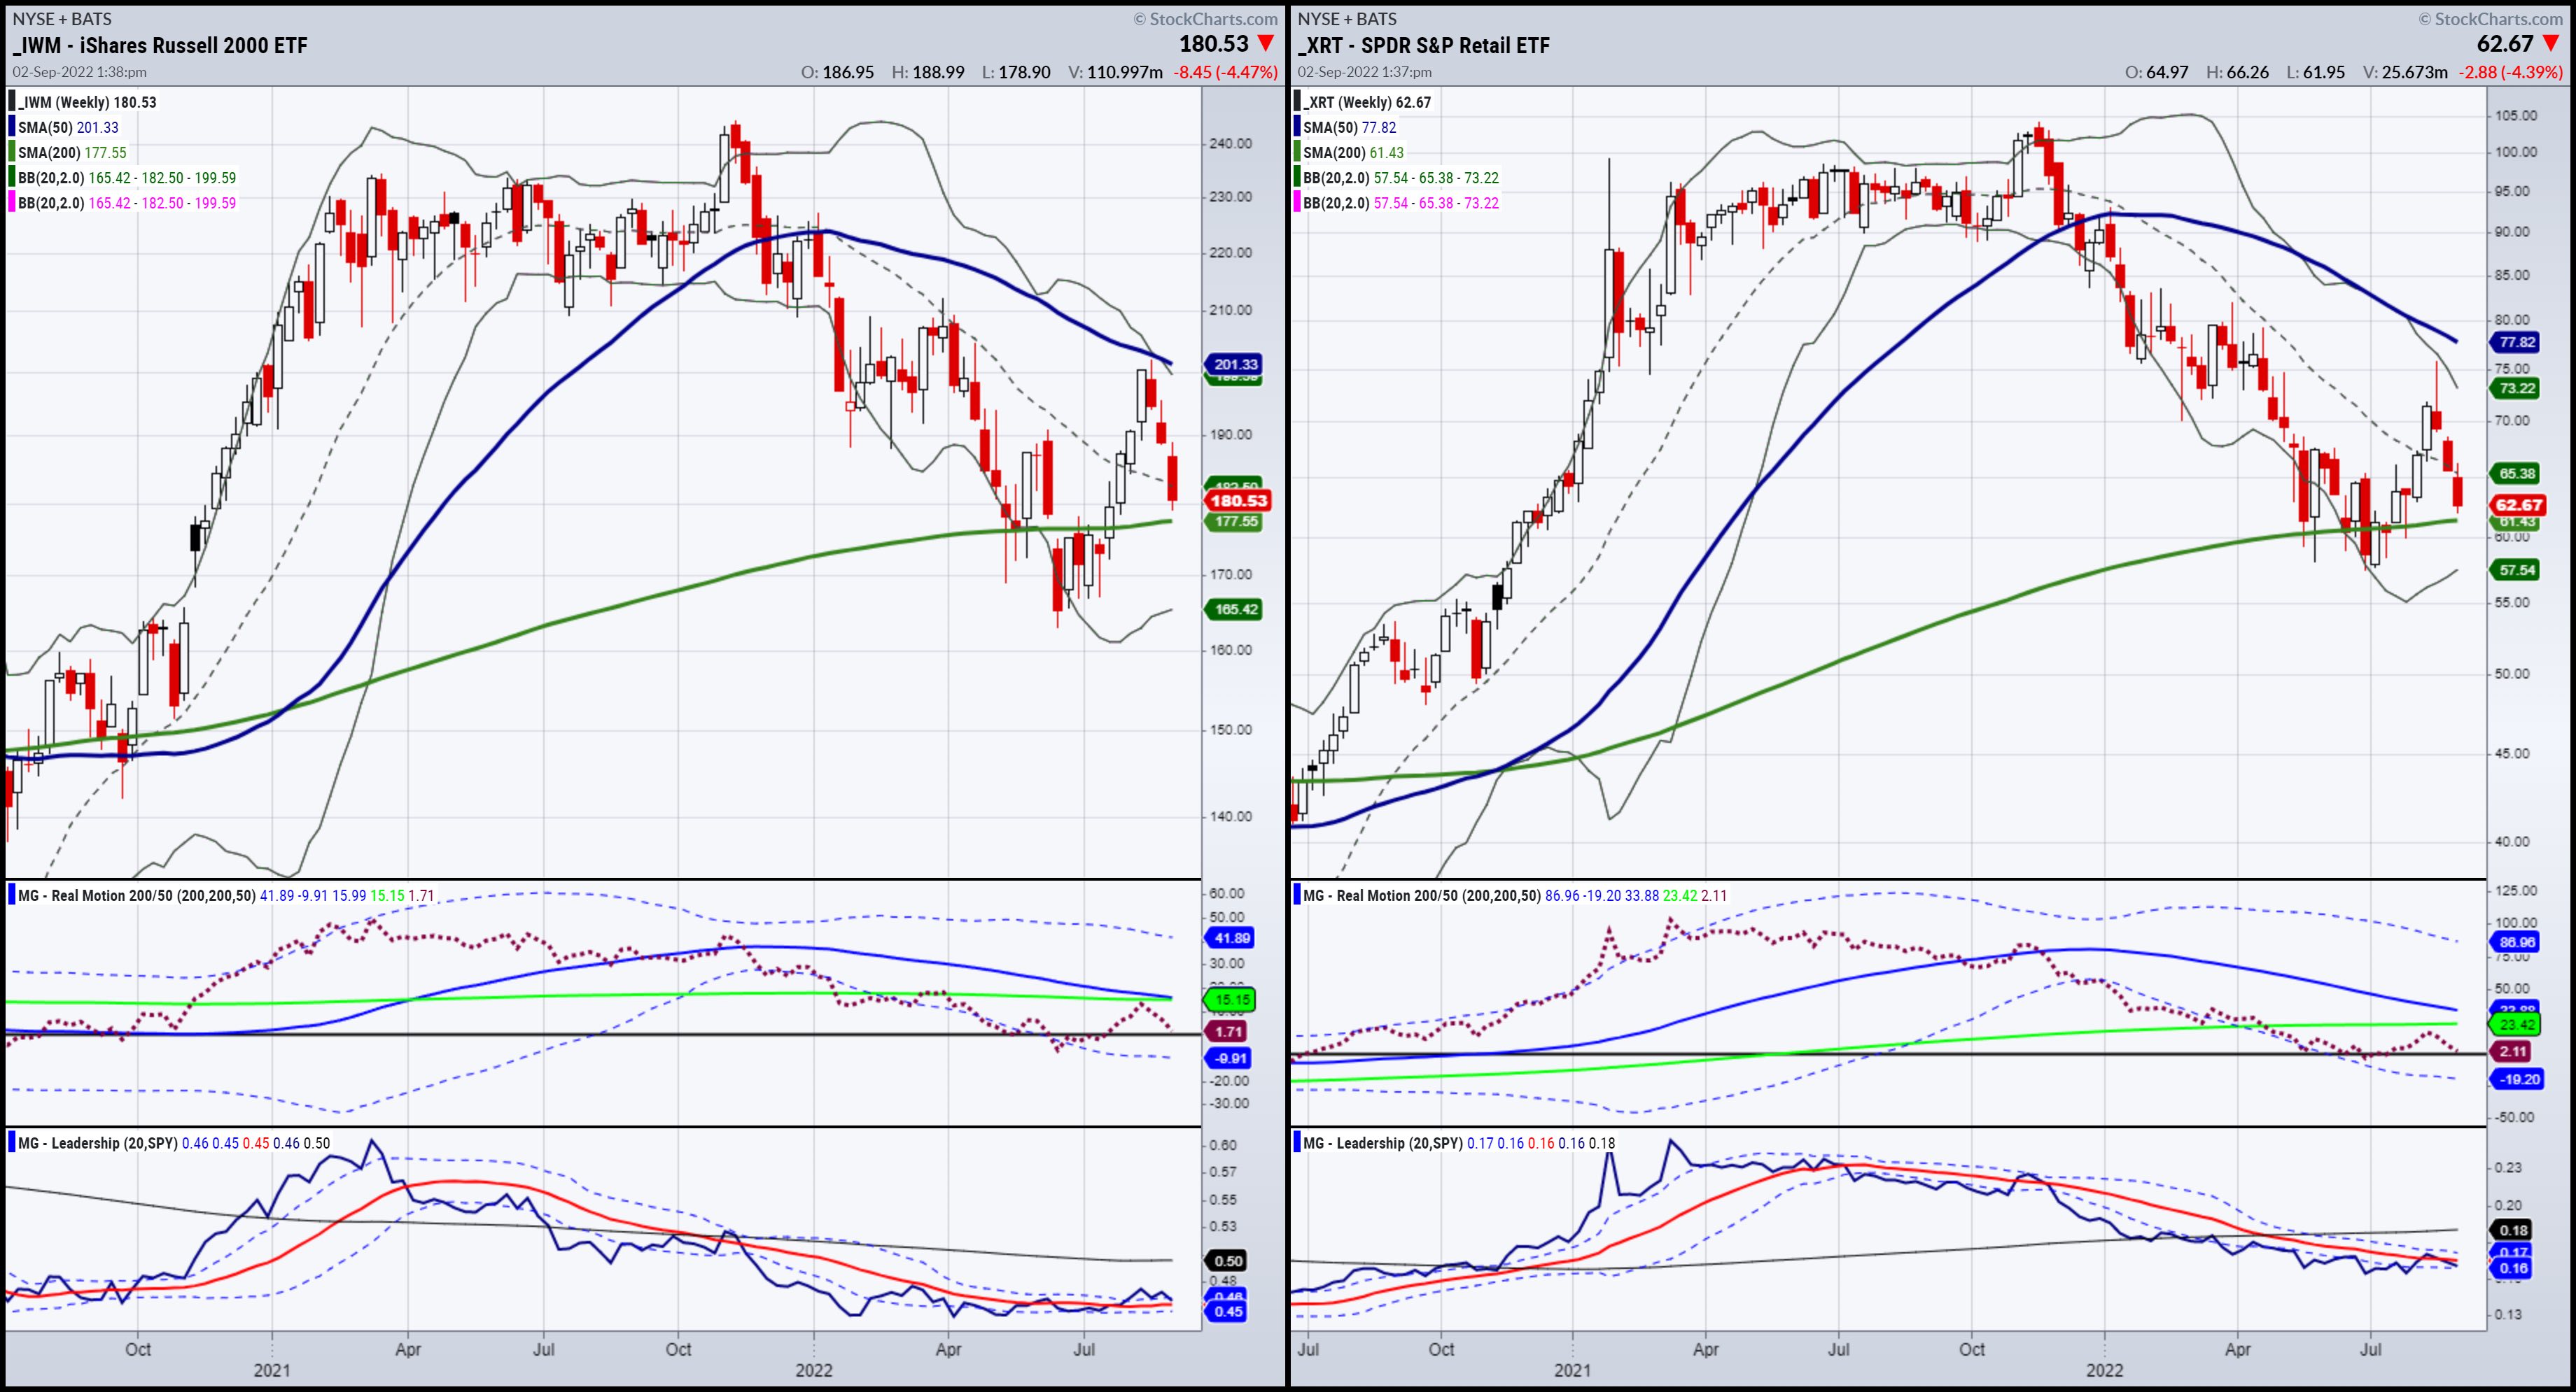Click the red down arrow beside XRT price 62.67
Image resolution: width=2576 pixels, height=1392 pixels.
pyautogui.click(x=2551, y=43)
